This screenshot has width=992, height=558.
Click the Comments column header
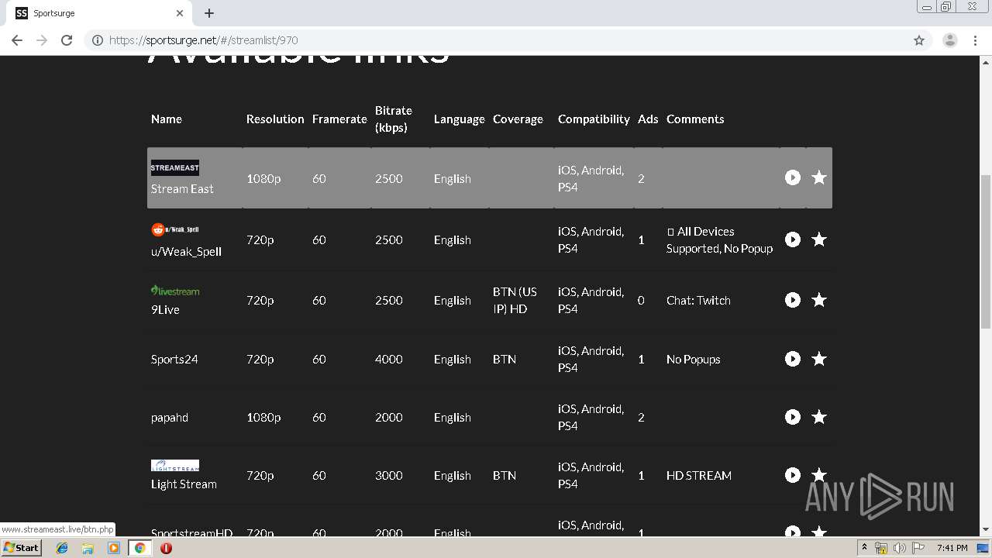click(695, 119)
